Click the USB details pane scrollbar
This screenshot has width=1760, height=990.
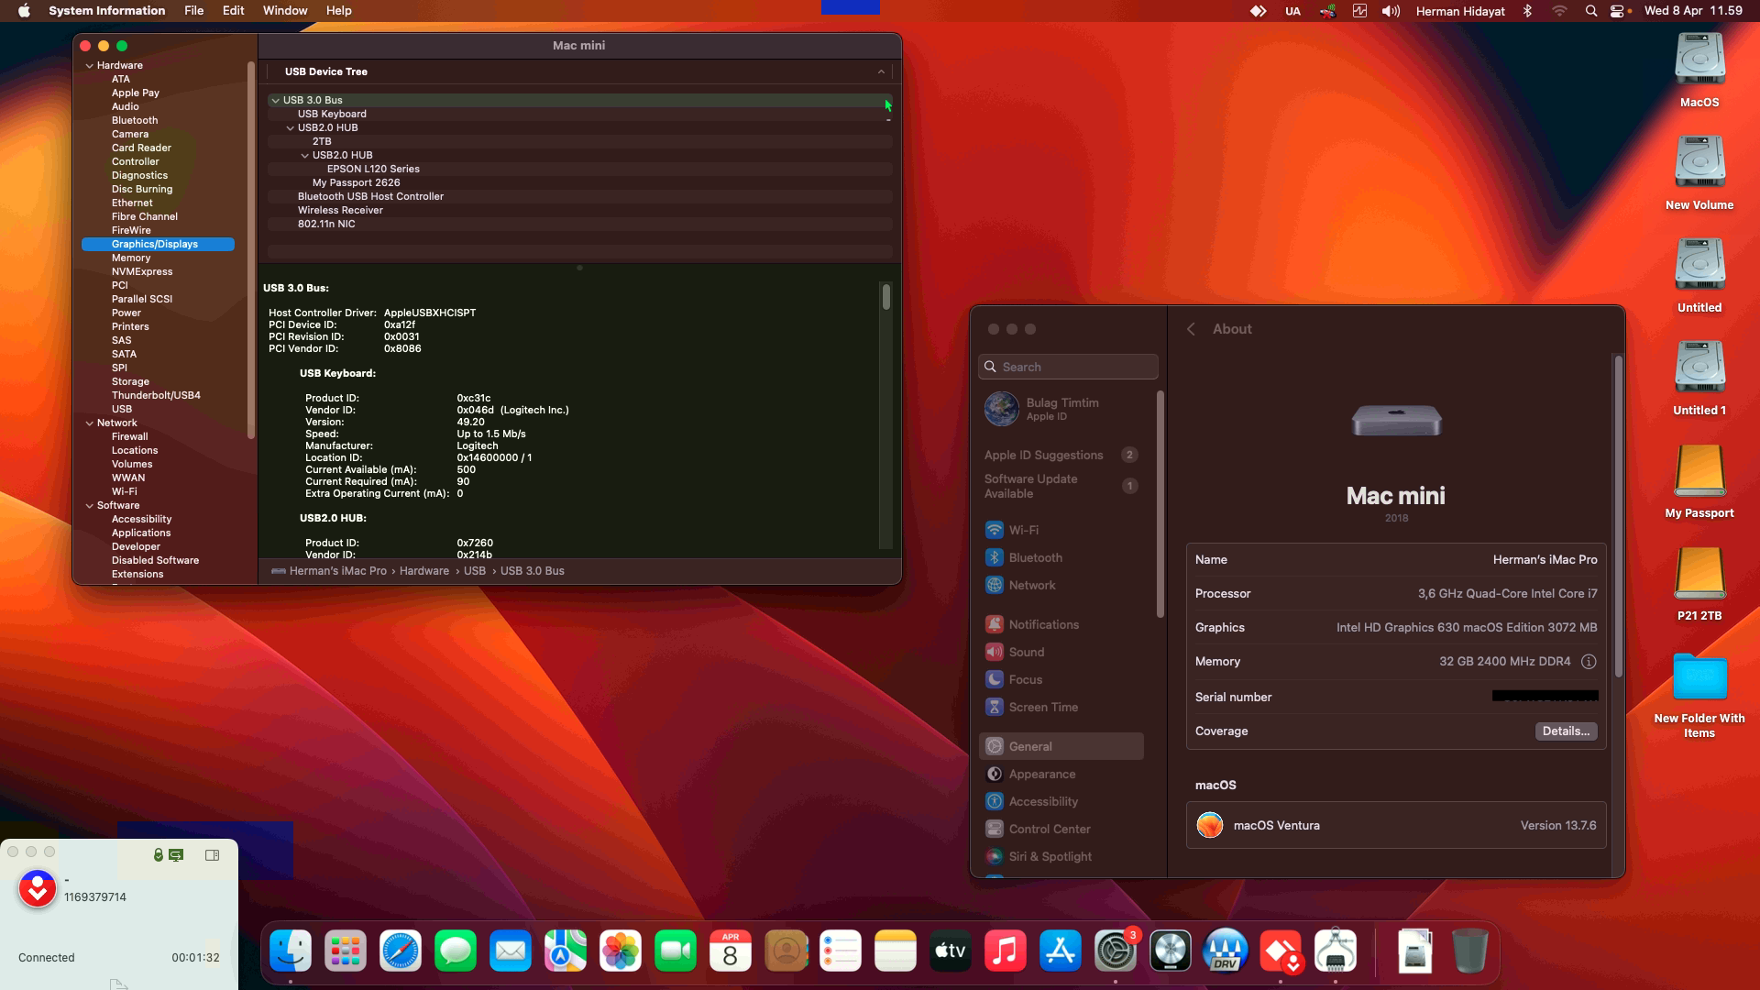click(x=885, y=297)
